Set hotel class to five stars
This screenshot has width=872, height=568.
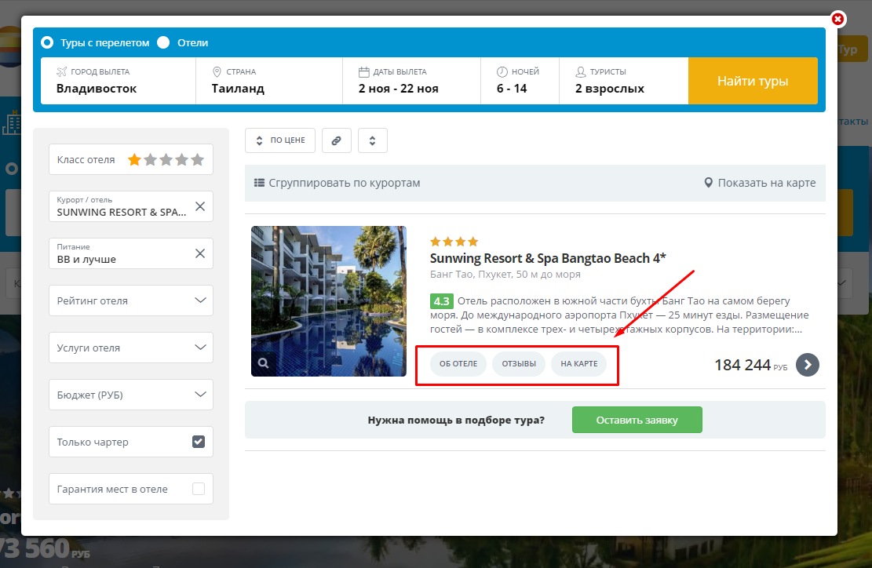click(198, 160)
